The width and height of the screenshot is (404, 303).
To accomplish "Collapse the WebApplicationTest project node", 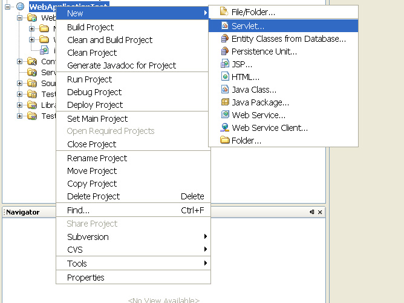I will click(x=8, y=7).
